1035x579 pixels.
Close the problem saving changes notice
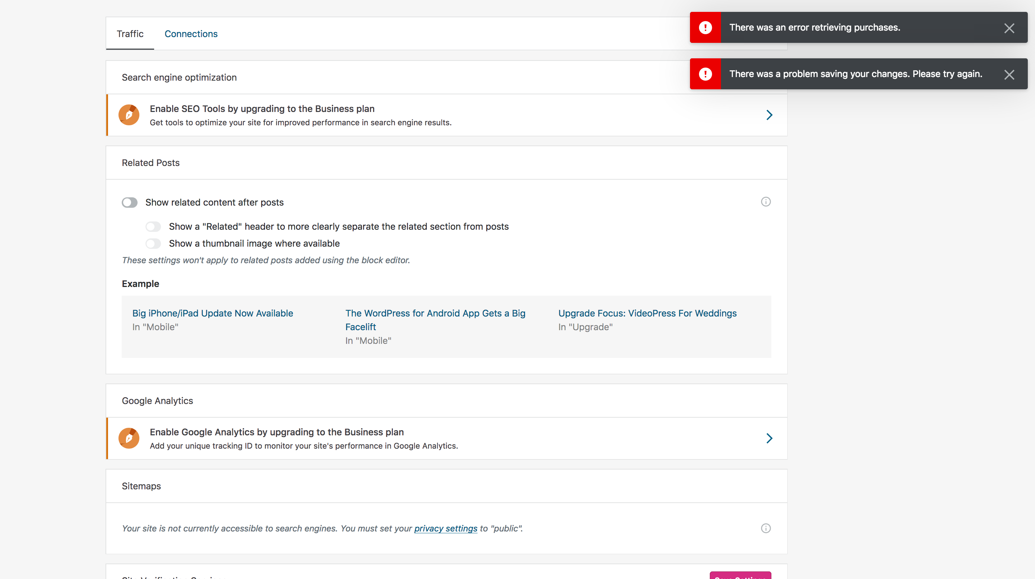1009,74
